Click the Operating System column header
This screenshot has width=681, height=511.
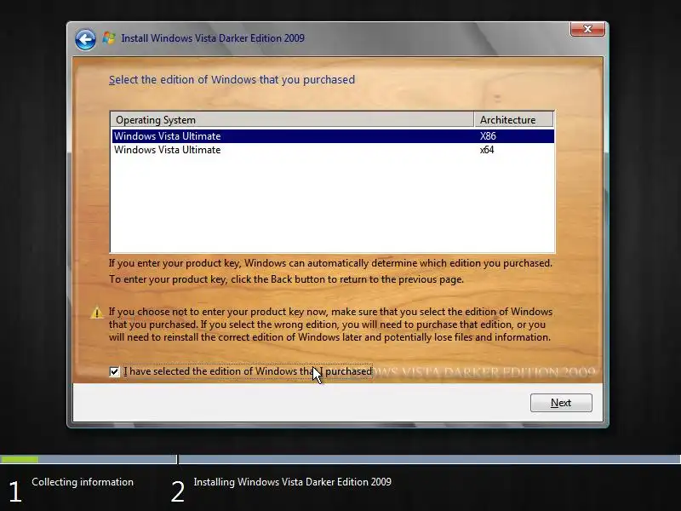coord(292,119)
